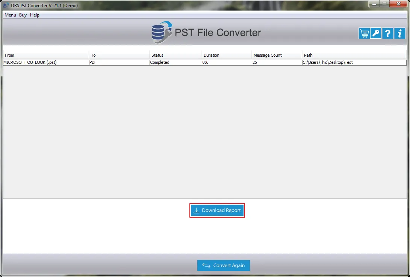Image resolution: width=410 pixels, height=277 pixels.
Task: Click the Message Count column header
Action: (x=277, y=55)
